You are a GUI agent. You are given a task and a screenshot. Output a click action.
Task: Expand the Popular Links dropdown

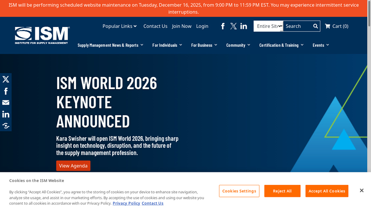point(120,26)
